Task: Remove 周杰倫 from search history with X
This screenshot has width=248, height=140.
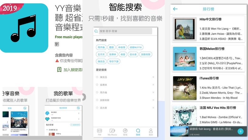Action: point(153,92)
